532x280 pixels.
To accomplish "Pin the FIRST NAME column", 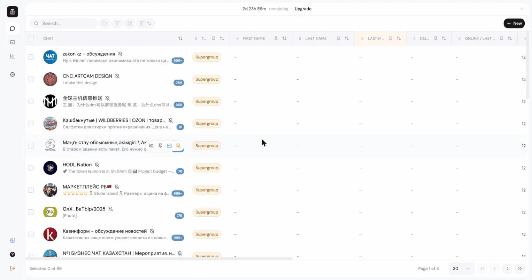I will (276, 39).
